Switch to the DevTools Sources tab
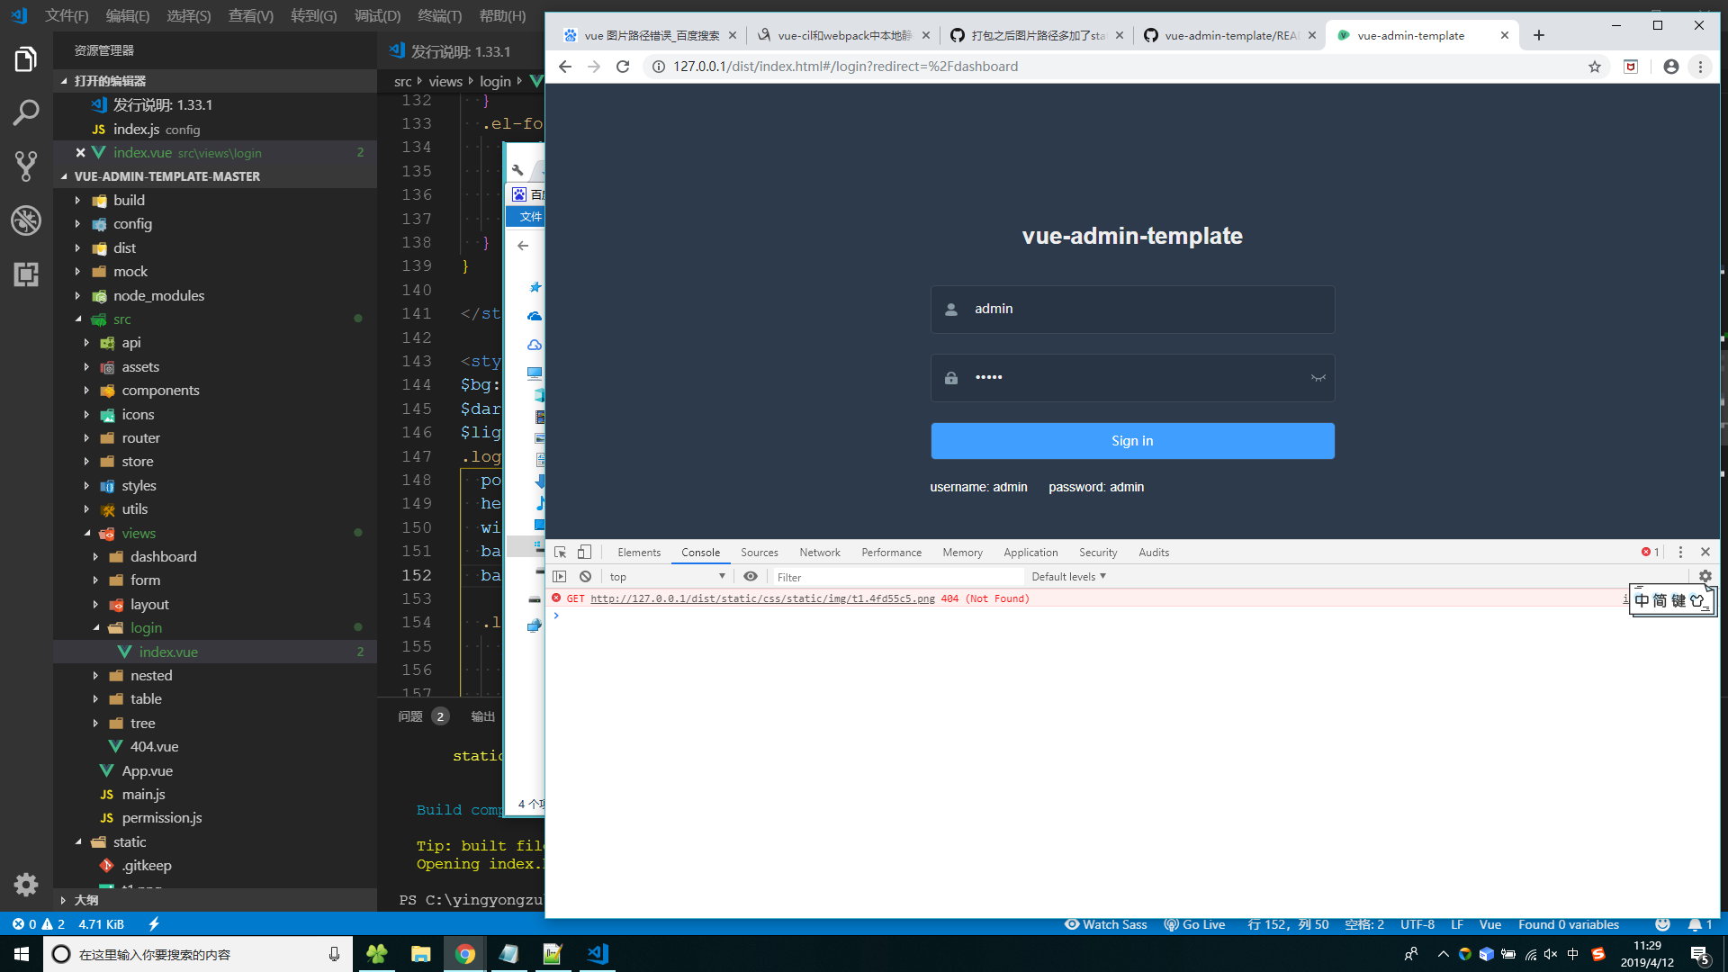1728x972 pixels. (760, 553)
